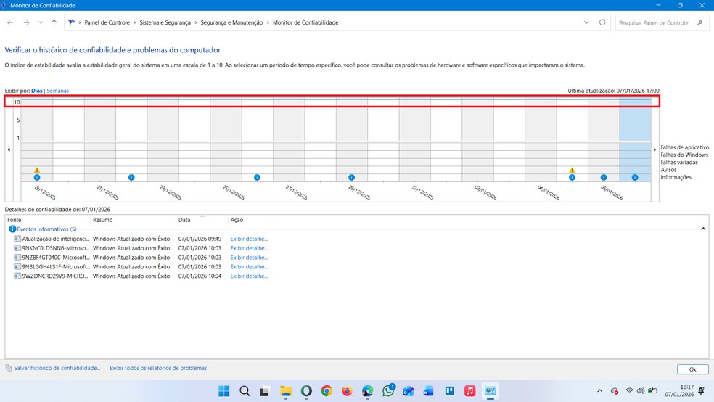Collapse the Eventos informativos group
The height and width of the screenshot is (402, 714).
[x=703, y=229]
